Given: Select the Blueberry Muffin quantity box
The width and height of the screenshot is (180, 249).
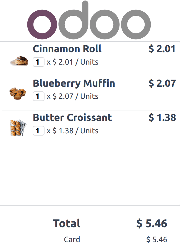Looking at the screenshot, I should point(38,96).
